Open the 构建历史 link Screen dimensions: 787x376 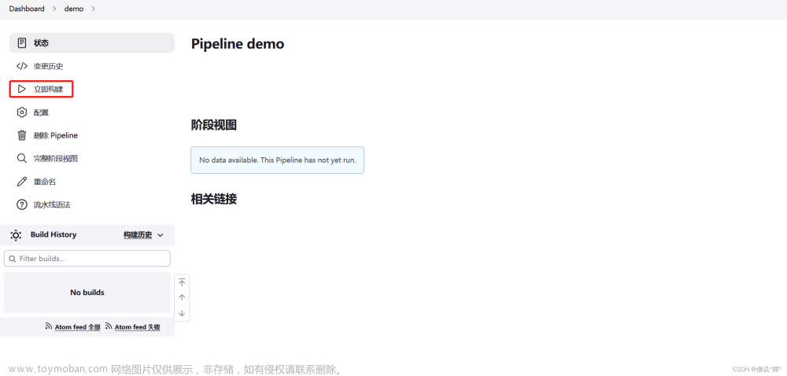click(138, 234)
